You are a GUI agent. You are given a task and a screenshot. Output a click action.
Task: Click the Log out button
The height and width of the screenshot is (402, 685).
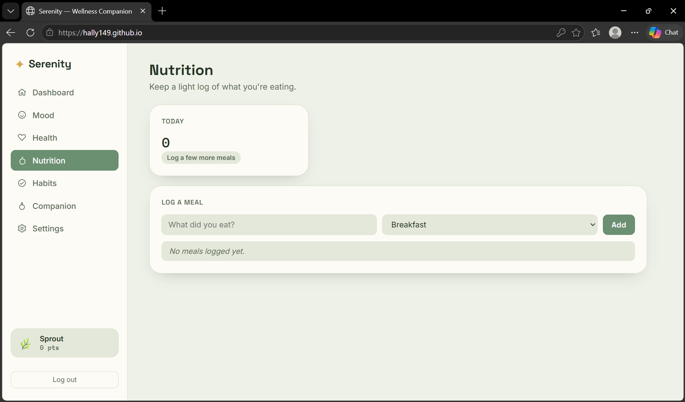click(65, 380)
